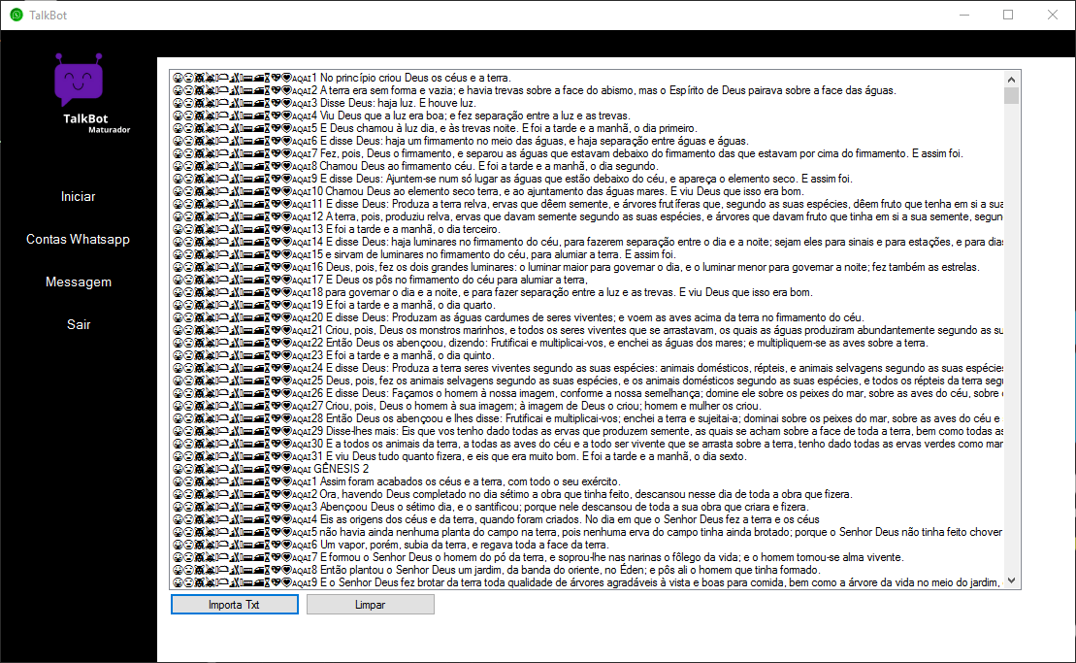Click the TalkBot purple robot logo
The width and height of the screenshot is (1076, 663).
[79, 79]
